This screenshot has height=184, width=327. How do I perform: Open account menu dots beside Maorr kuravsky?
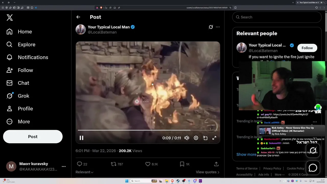pos(64,166)
